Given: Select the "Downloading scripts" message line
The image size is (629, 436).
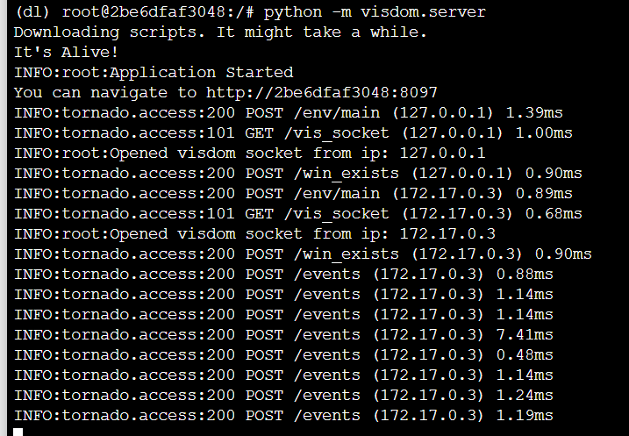Looking at the screenshot, I should 220,32.
